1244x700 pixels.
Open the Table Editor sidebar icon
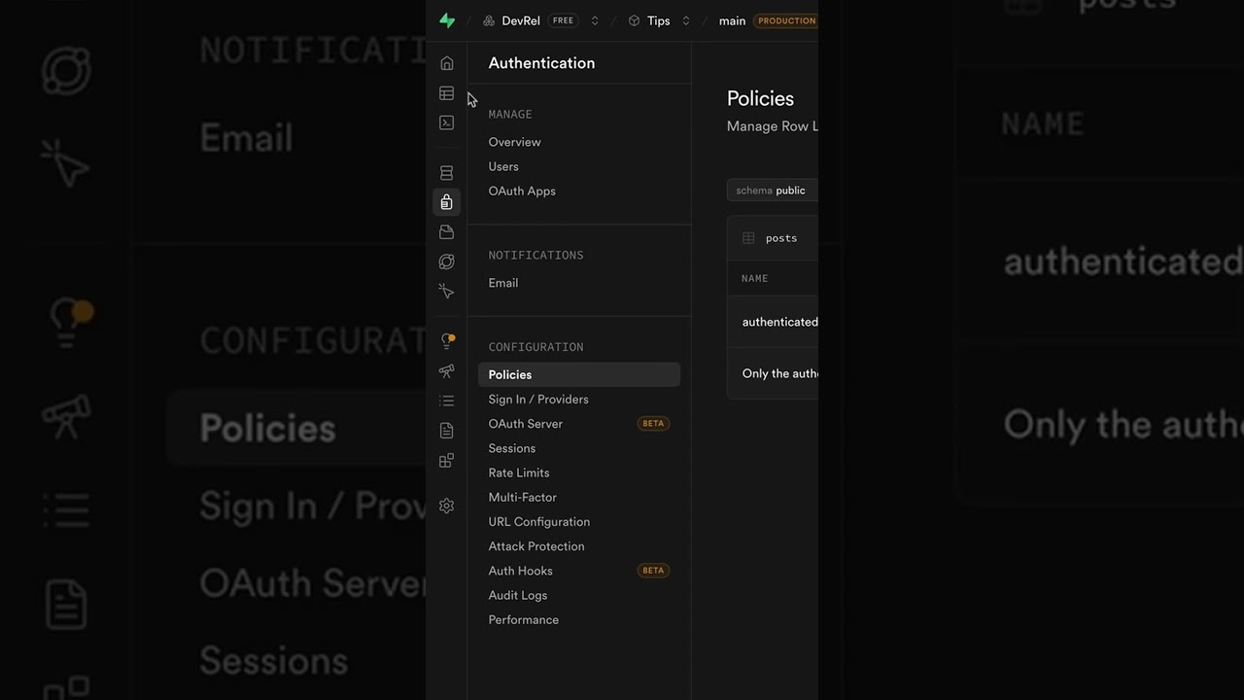click(447, 93)
